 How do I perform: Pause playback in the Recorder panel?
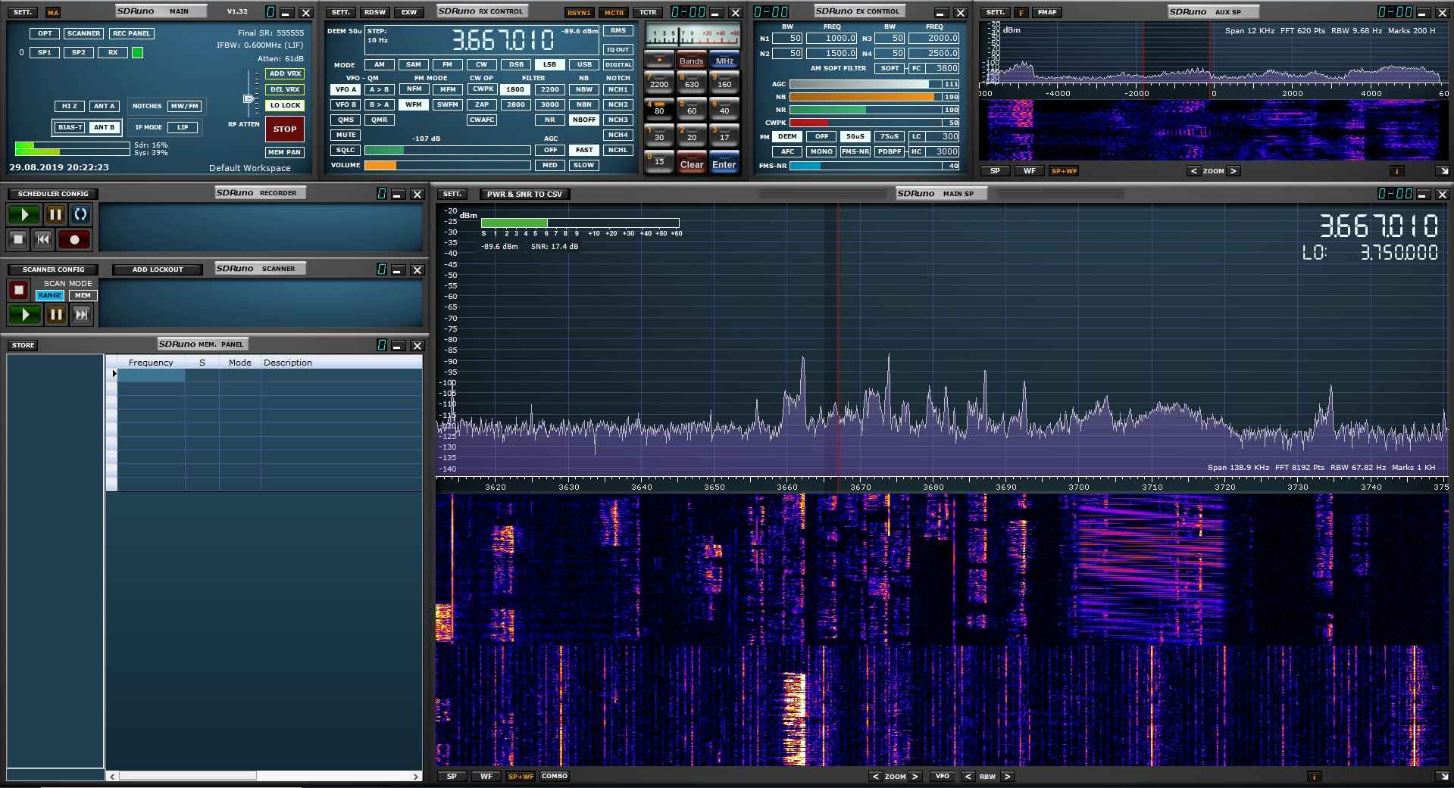click(55, 214)
